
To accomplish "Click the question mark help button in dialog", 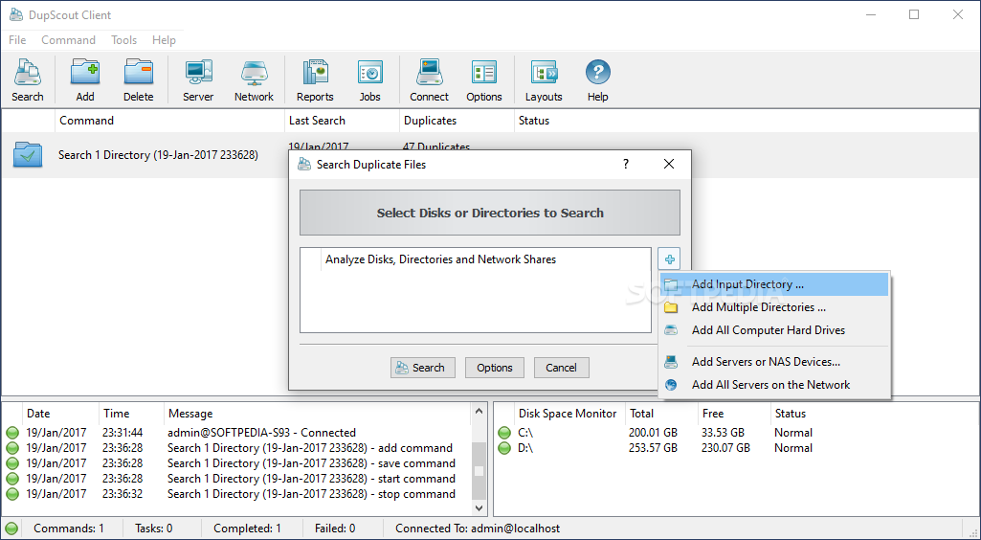I will tap(626, 165).
